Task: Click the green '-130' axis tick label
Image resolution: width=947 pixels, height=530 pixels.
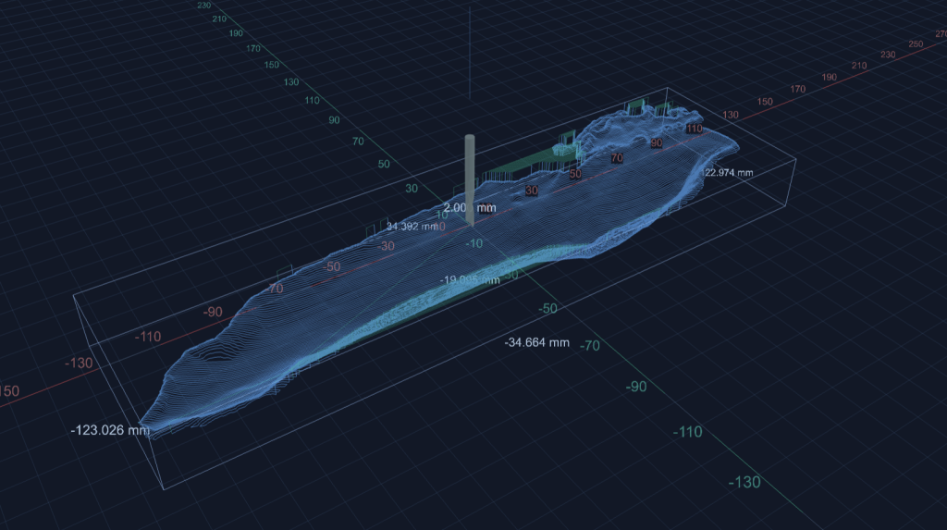Action: 744,482
